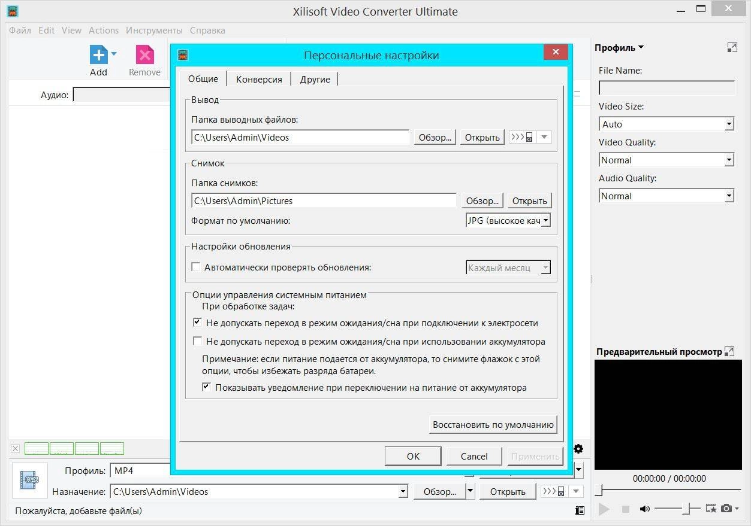This screenshot has height=526, width=751.
Task: Click Открыть button in main window bottom
Action: click(508, 491)
